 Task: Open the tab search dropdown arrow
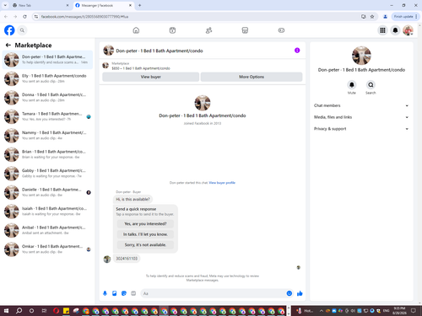coord(5,5)
